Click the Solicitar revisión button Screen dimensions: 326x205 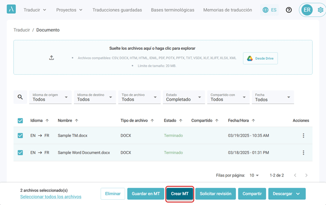(x=216, y=194)
